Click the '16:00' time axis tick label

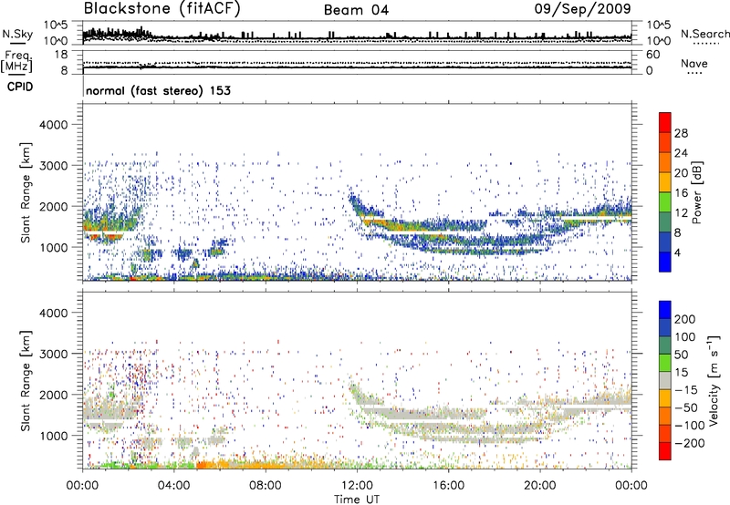pyautogui.click(x=448, y=486)
